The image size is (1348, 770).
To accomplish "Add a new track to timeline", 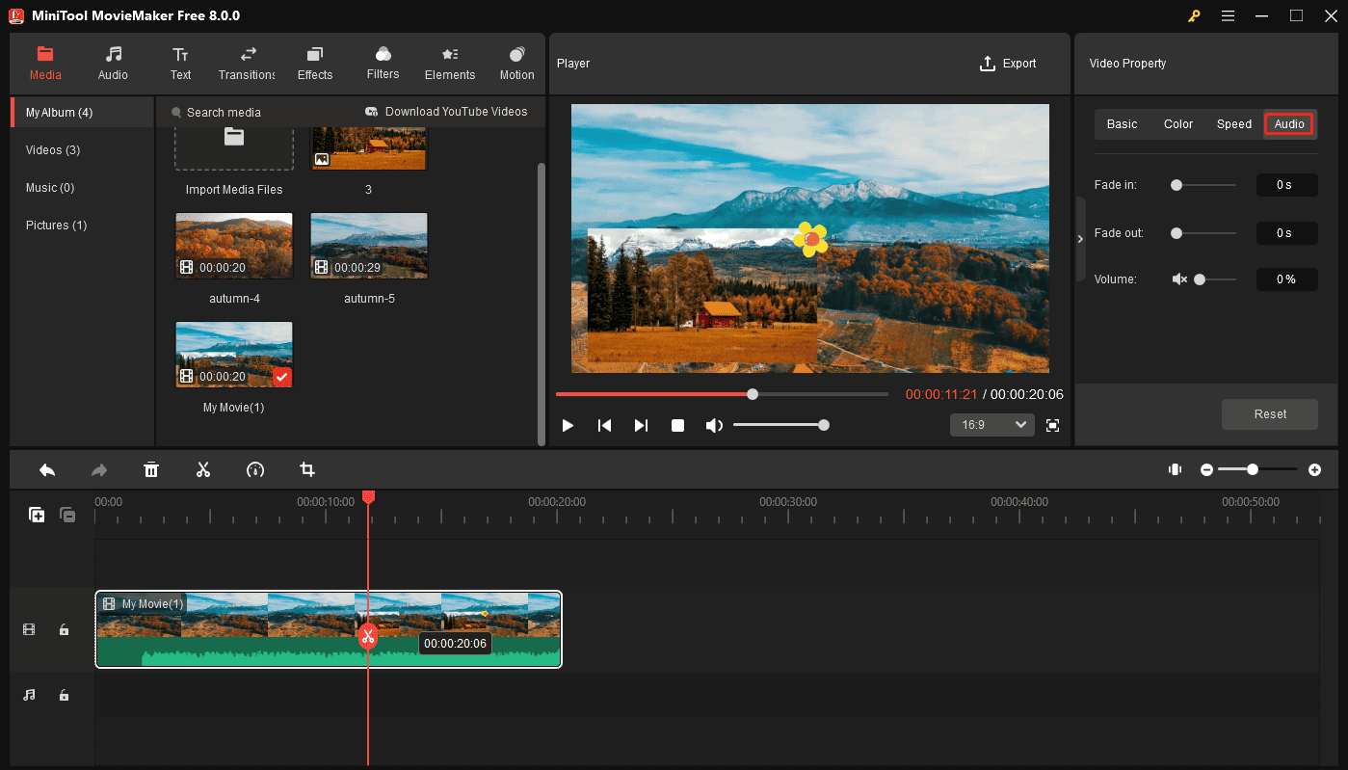I will [x=37, y=515].
